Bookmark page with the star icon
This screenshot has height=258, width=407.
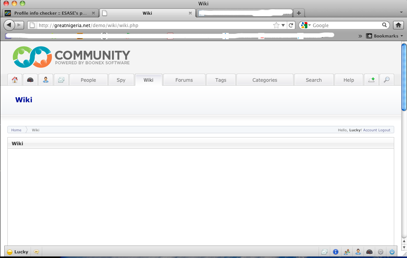[276, 25]
